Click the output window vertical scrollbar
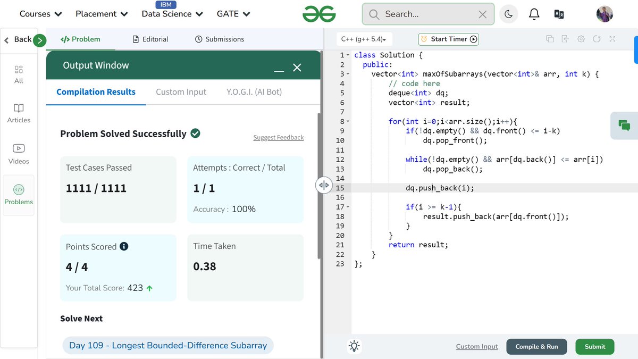 320,186
